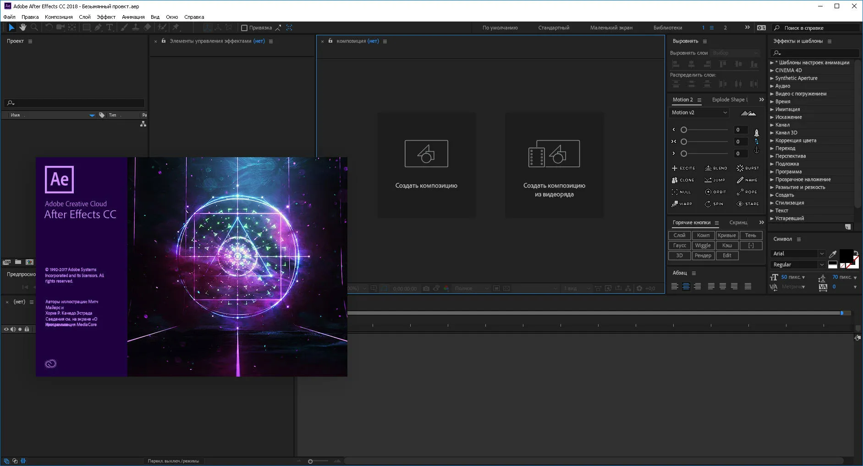Click the first Motion slider handle
The width and height of the screenshot is (863, 466).
684,130
